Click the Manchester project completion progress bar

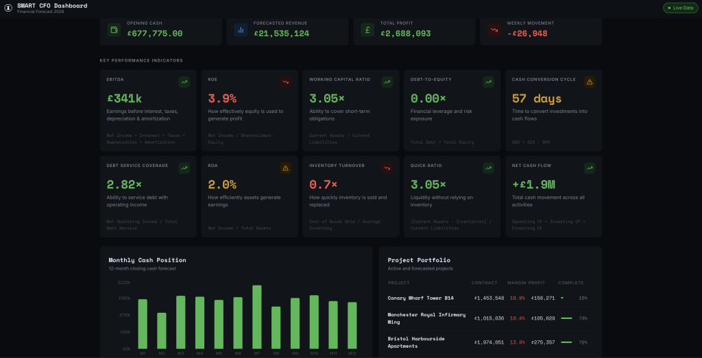pyautogui.click(x=566, y=318)
